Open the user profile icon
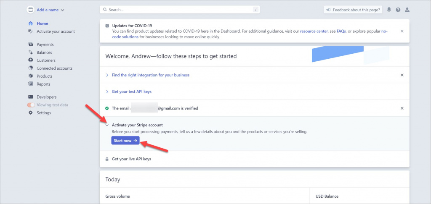This screenshot has width=431, height=204. tap(407, 10)
